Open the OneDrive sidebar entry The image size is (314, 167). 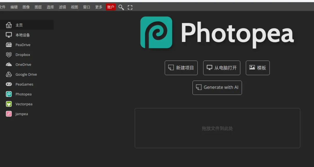pos(27,65)
